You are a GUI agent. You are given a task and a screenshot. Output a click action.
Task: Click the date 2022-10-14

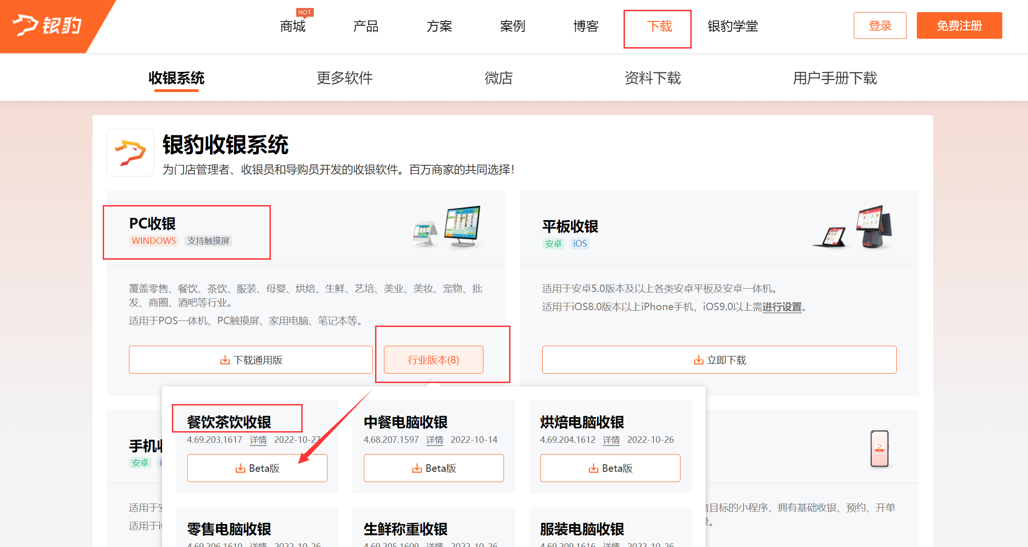(474, 440)
